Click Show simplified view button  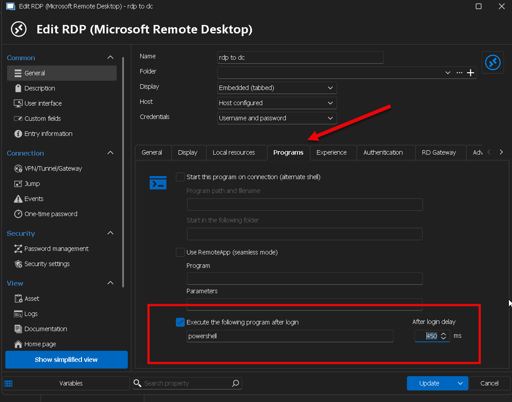tap(66, 360)
